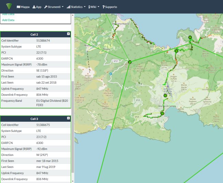Screen dimensions: 223x183
Task: Click the Cell 2 header title
Action: 34,35
